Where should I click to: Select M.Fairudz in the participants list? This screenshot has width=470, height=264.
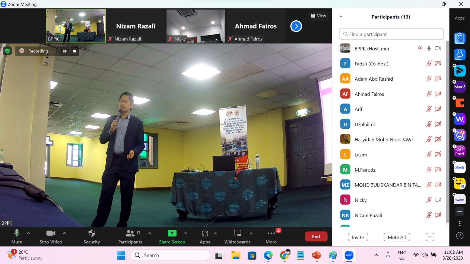click(391, 170)
